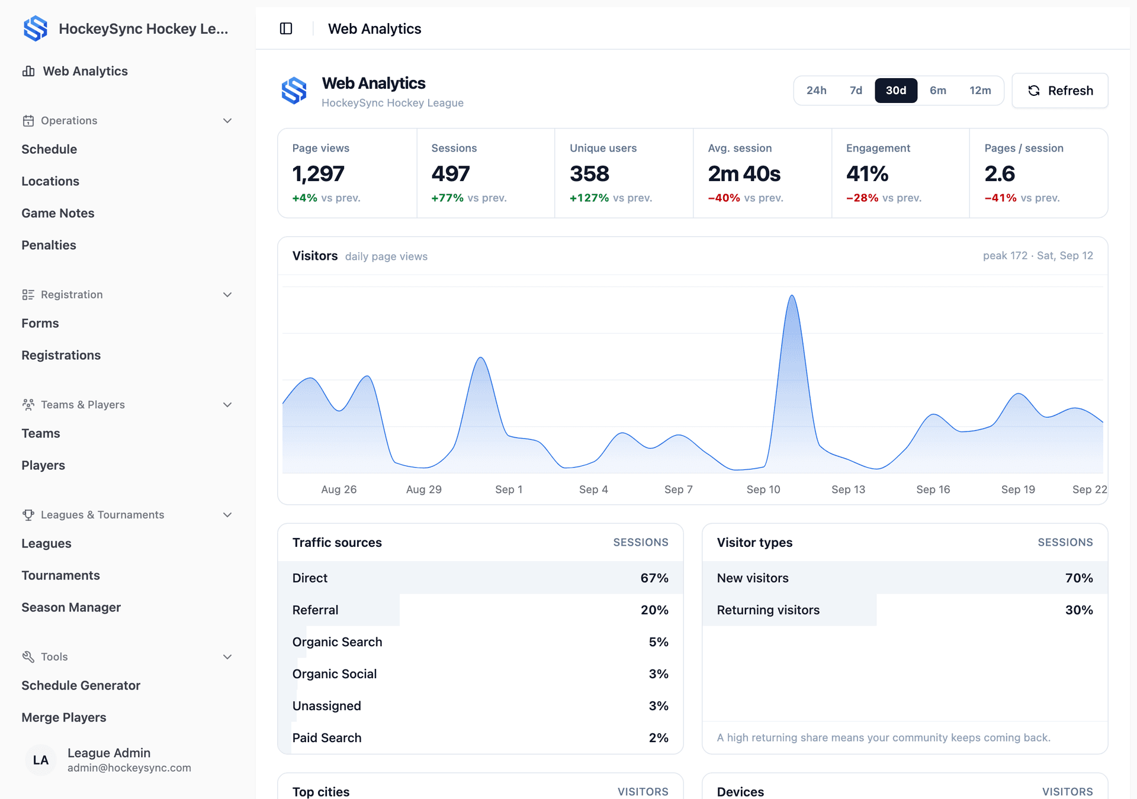Click the League Admin account name

click(109, 753)
